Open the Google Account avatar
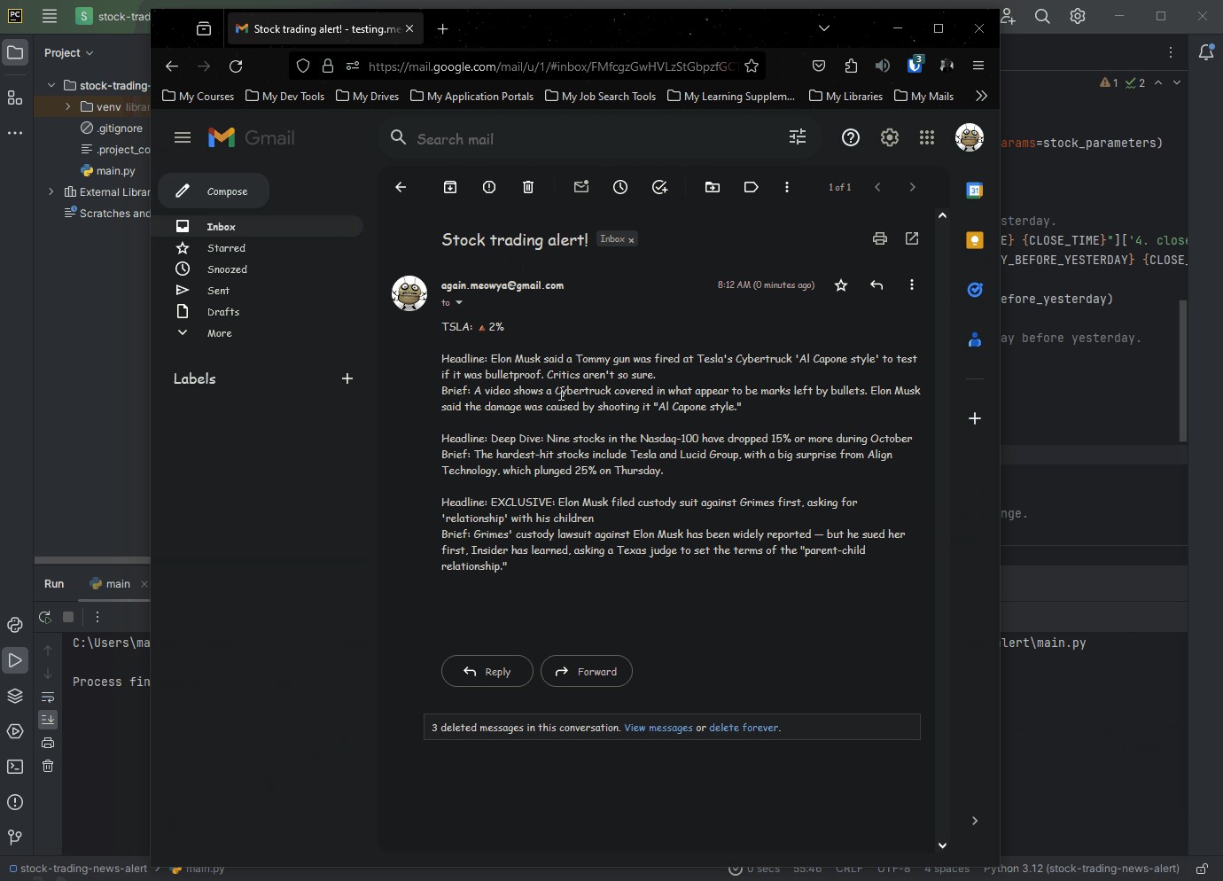Viewport: 1223px width, 881px height. coord(970,138)
